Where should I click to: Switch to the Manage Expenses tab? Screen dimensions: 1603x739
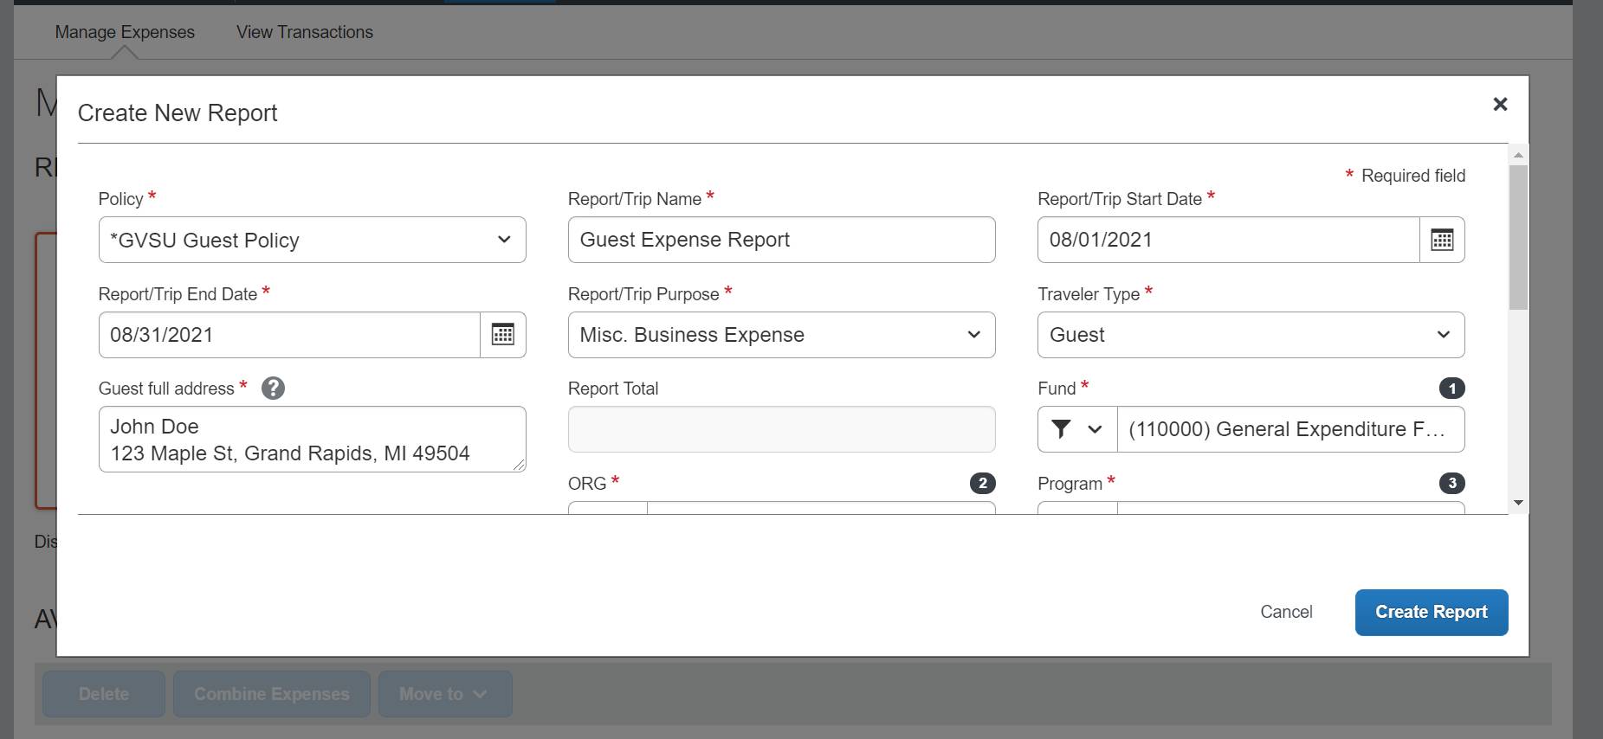(x=125, y=32)
